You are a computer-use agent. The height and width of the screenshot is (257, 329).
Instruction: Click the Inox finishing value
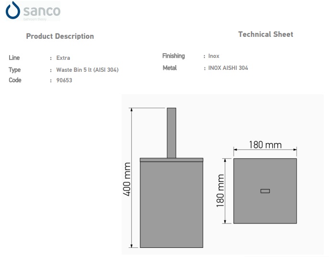(214, 56)
